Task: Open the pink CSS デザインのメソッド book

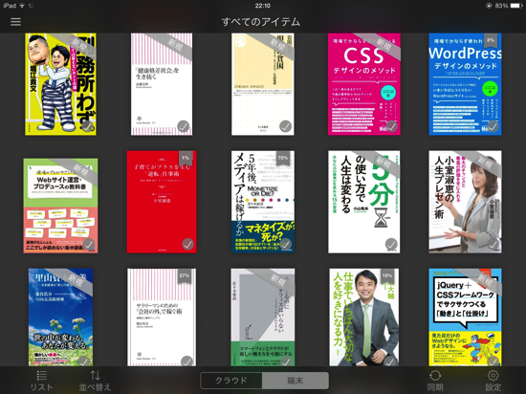Action: click(x=364, y=84)
